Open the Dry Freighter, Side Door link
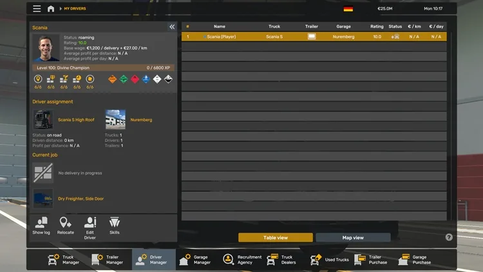This screenshot has height=272, width=483. click(80, 199)
